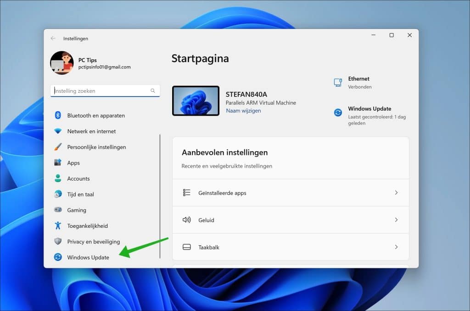Click the Gaming controller icon
This screenshot has height=311, width=470.
[58, 209]
